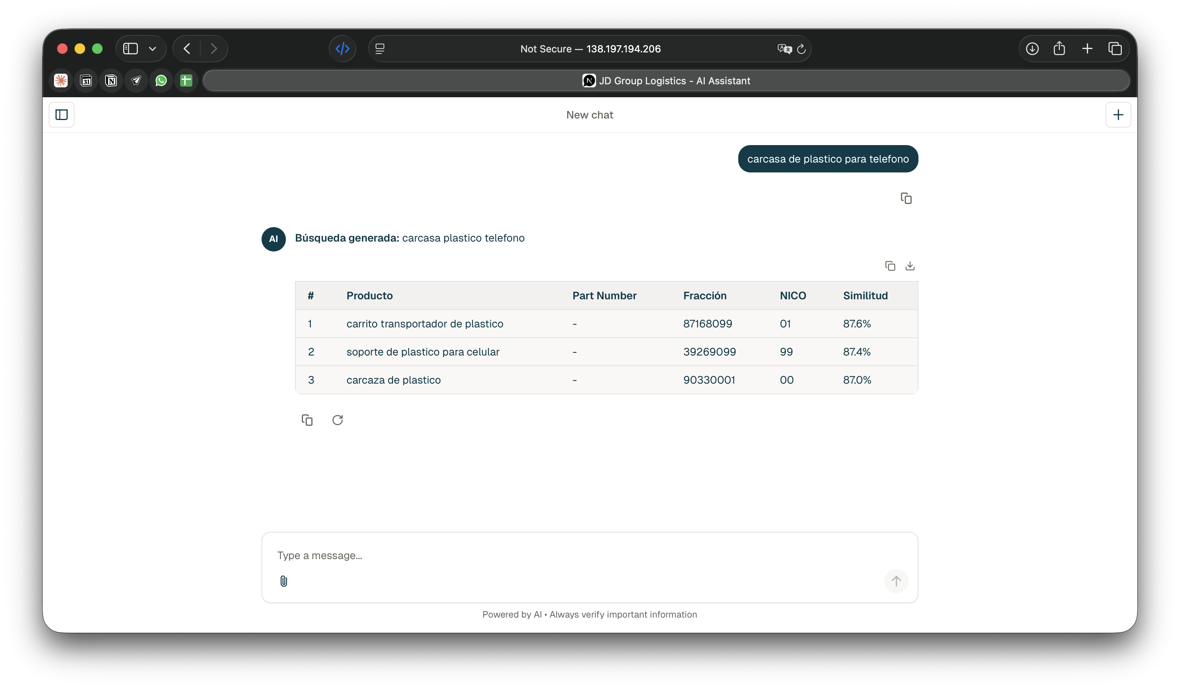Copy the AI response below the table

point(307,420)
